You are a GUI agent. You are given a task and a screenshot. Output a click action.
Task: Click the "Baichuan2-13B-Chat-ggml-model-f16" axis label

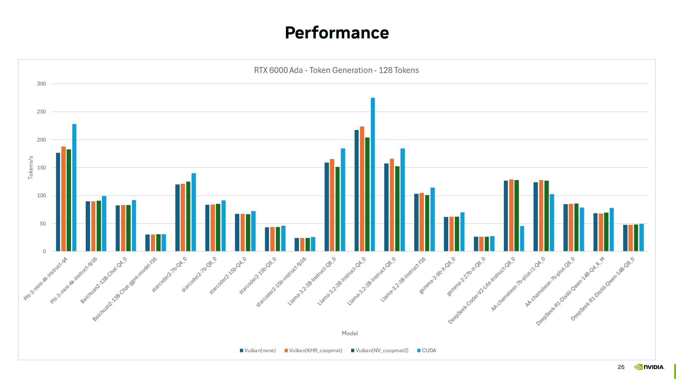click(x=125, y=289)
